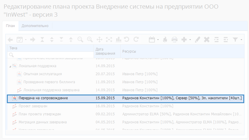Open the calendar checkmark dropdown arrow
This screenshot has width=249, height=140.
pos(26,40)
